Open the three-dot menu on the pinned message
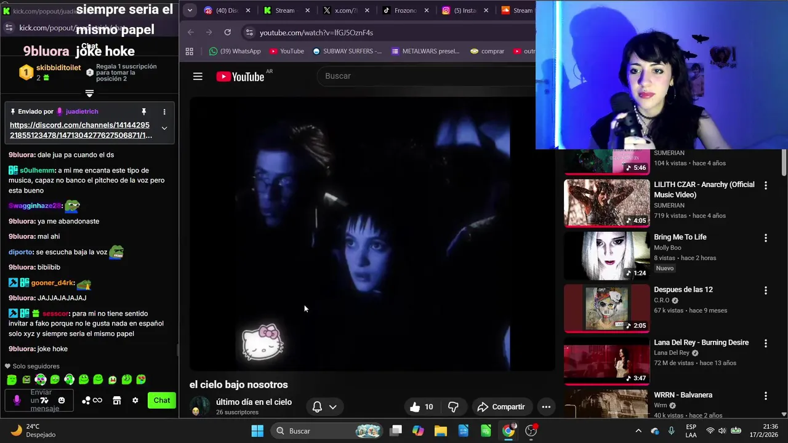This screenshot has height=443, width=788. 164,111
